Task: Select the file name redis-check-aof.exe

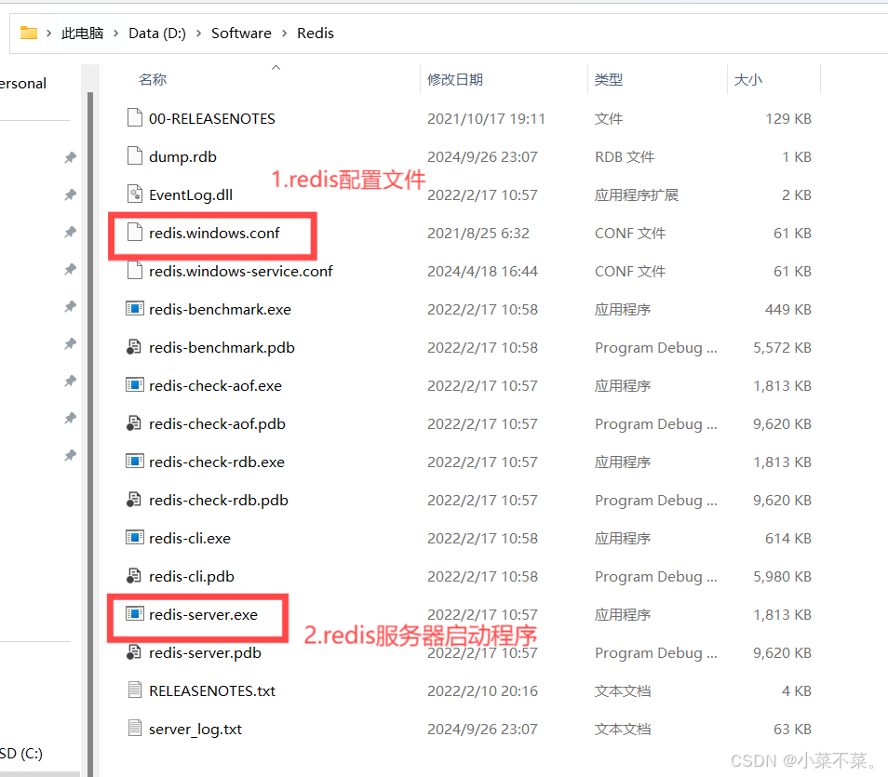Action: (x=215, y=385)
